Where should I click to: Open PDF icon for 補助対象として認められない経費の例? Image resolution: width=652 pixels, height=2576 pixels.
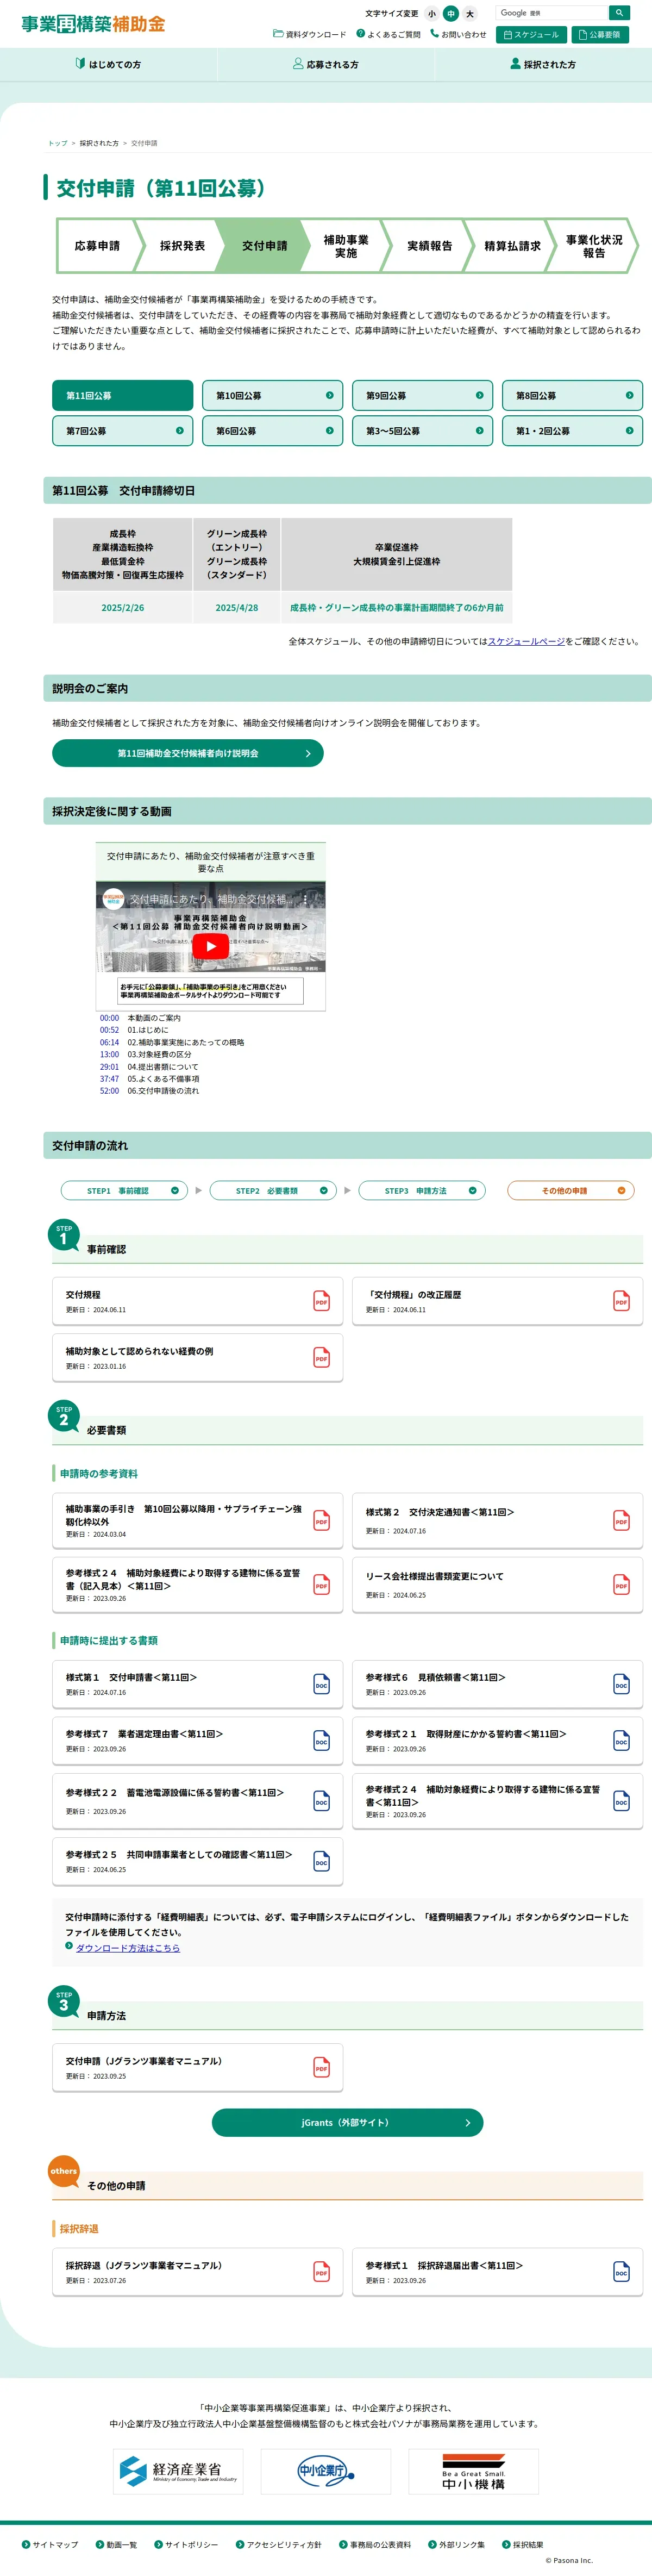coord(321,1358)
